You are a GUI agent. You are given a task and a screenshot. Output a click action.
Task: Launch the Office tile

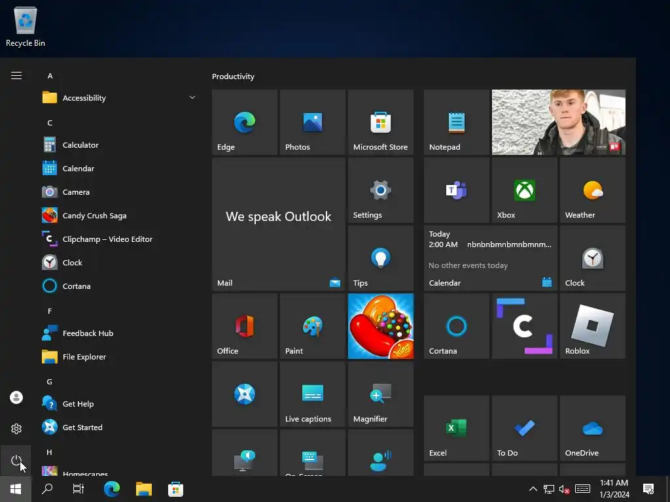click(245, 326)
